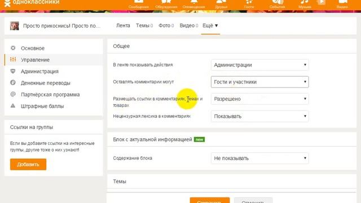The height and width of the screenshot is (203, 361).
Task: Click the sliders icon beside Управление
Action: pyautogui.click(x=13, y=59)
